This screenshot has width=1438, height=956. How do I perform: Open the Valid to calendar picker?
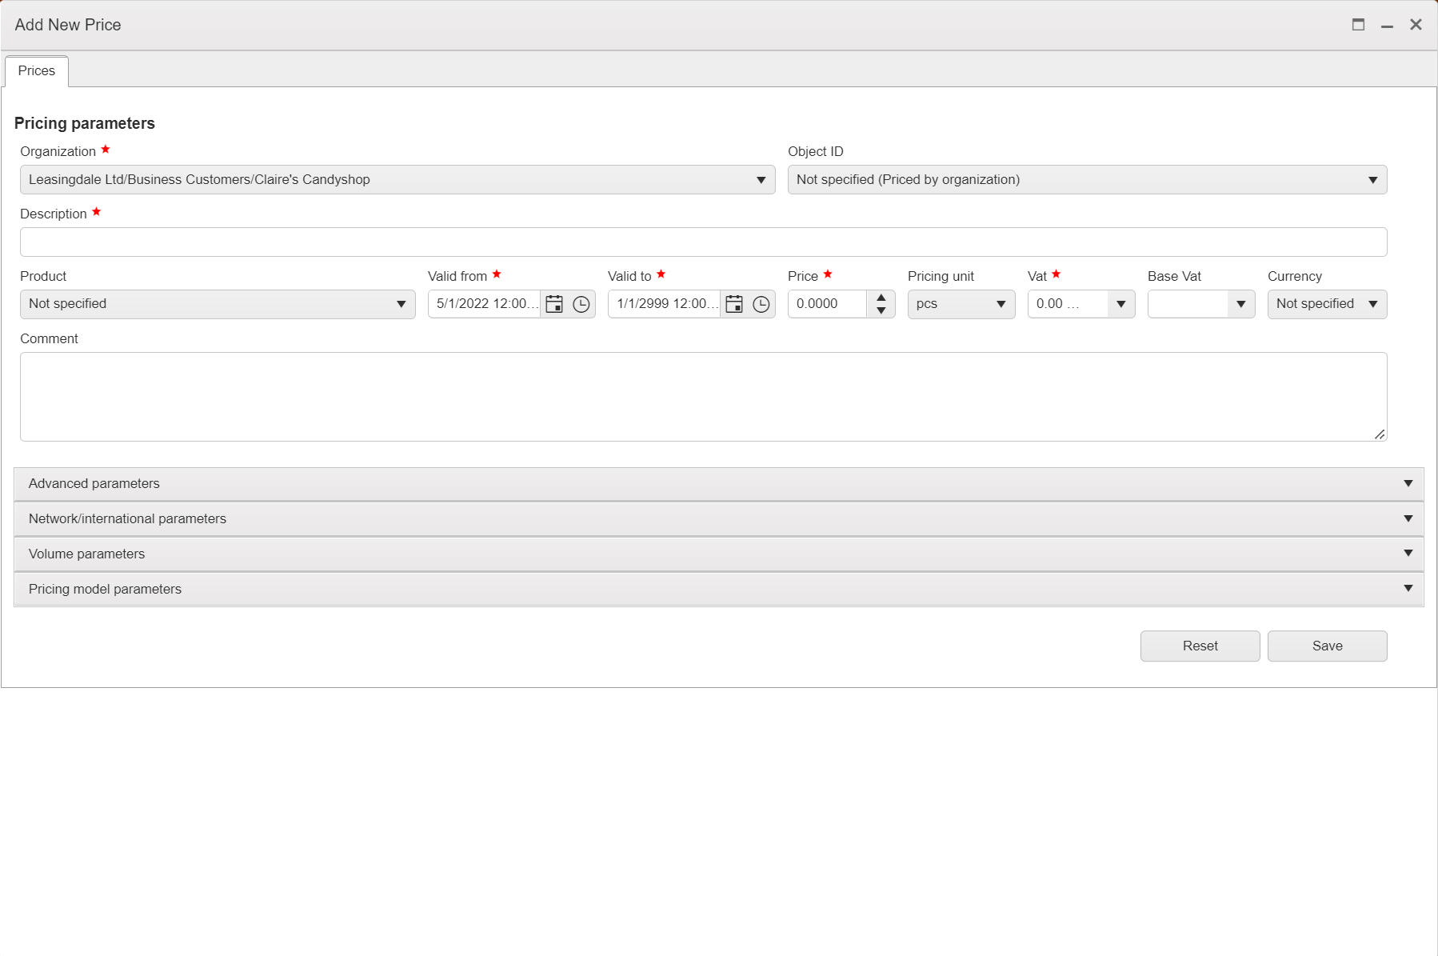[x=734, y=304]
